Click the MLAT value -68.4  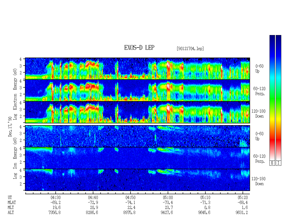(243, 202)
